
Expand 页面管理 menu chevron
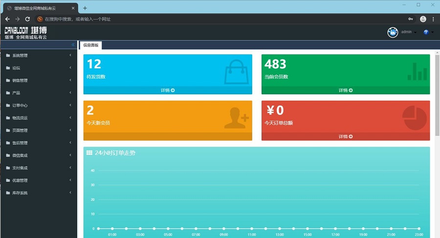(x=70, y=130)
